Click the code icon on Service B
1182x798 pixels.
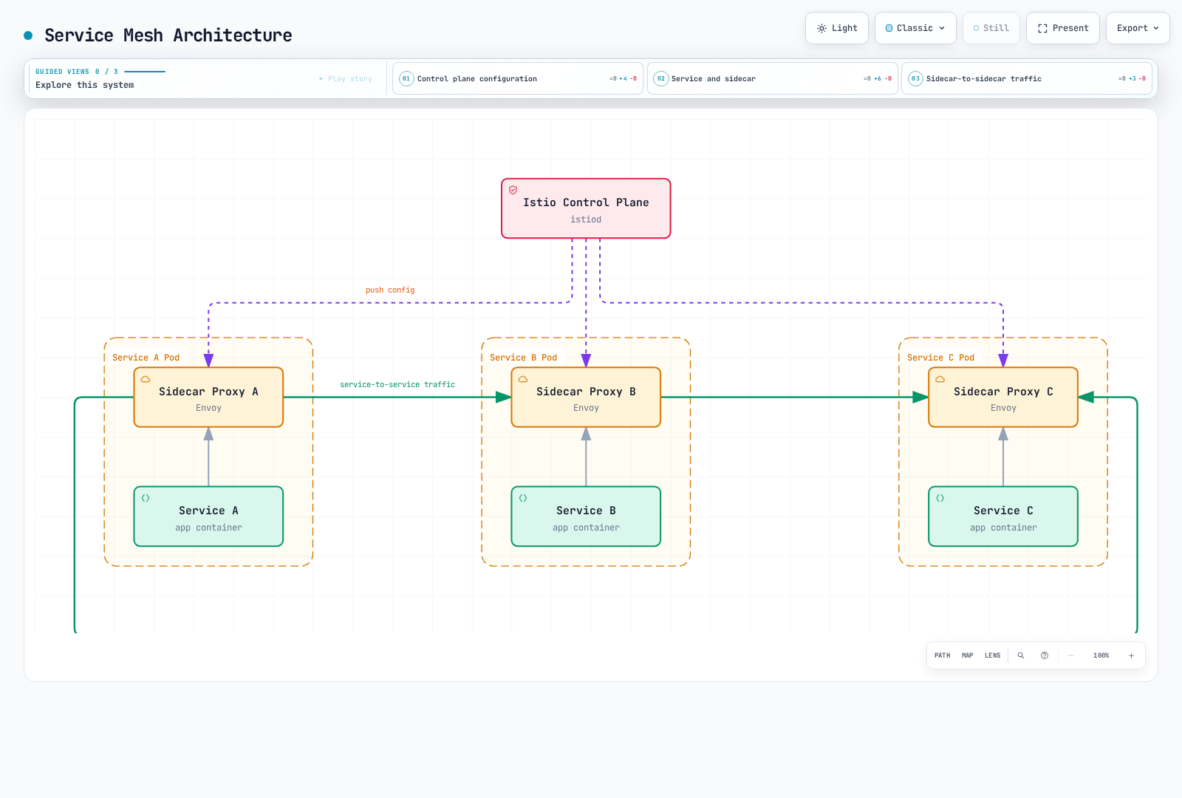523,498
